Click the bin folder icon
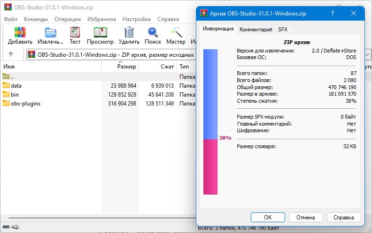Screen dimensions: 372x233 (6, 94)
